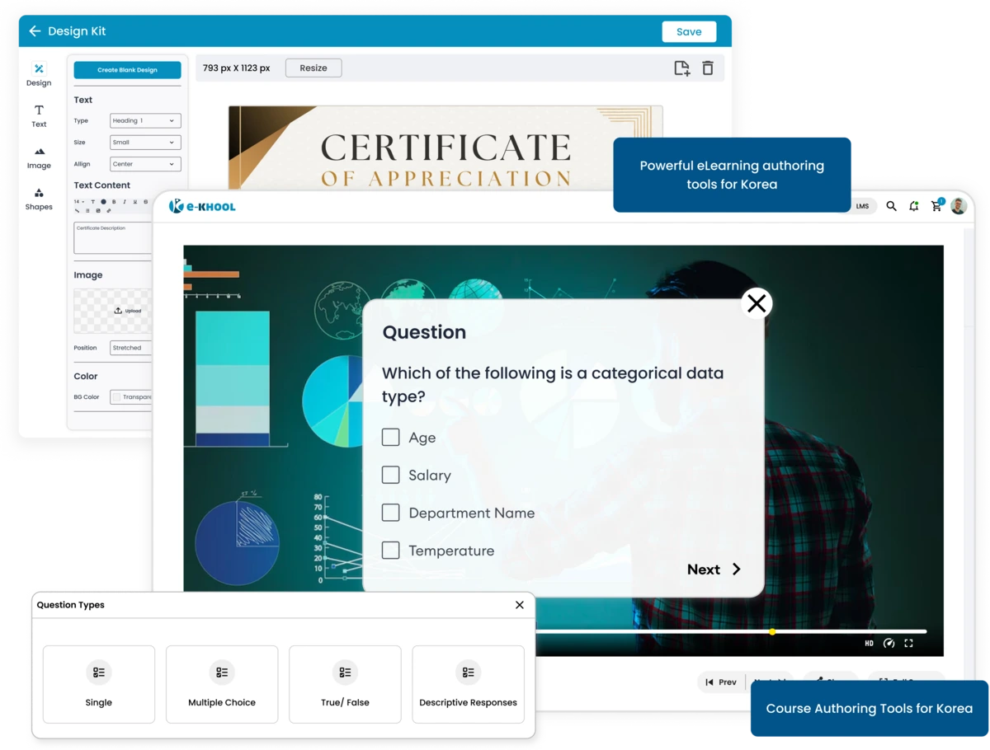Open search using the magnifier icon
Screen dimensions: 990x750
pos(891,206)
